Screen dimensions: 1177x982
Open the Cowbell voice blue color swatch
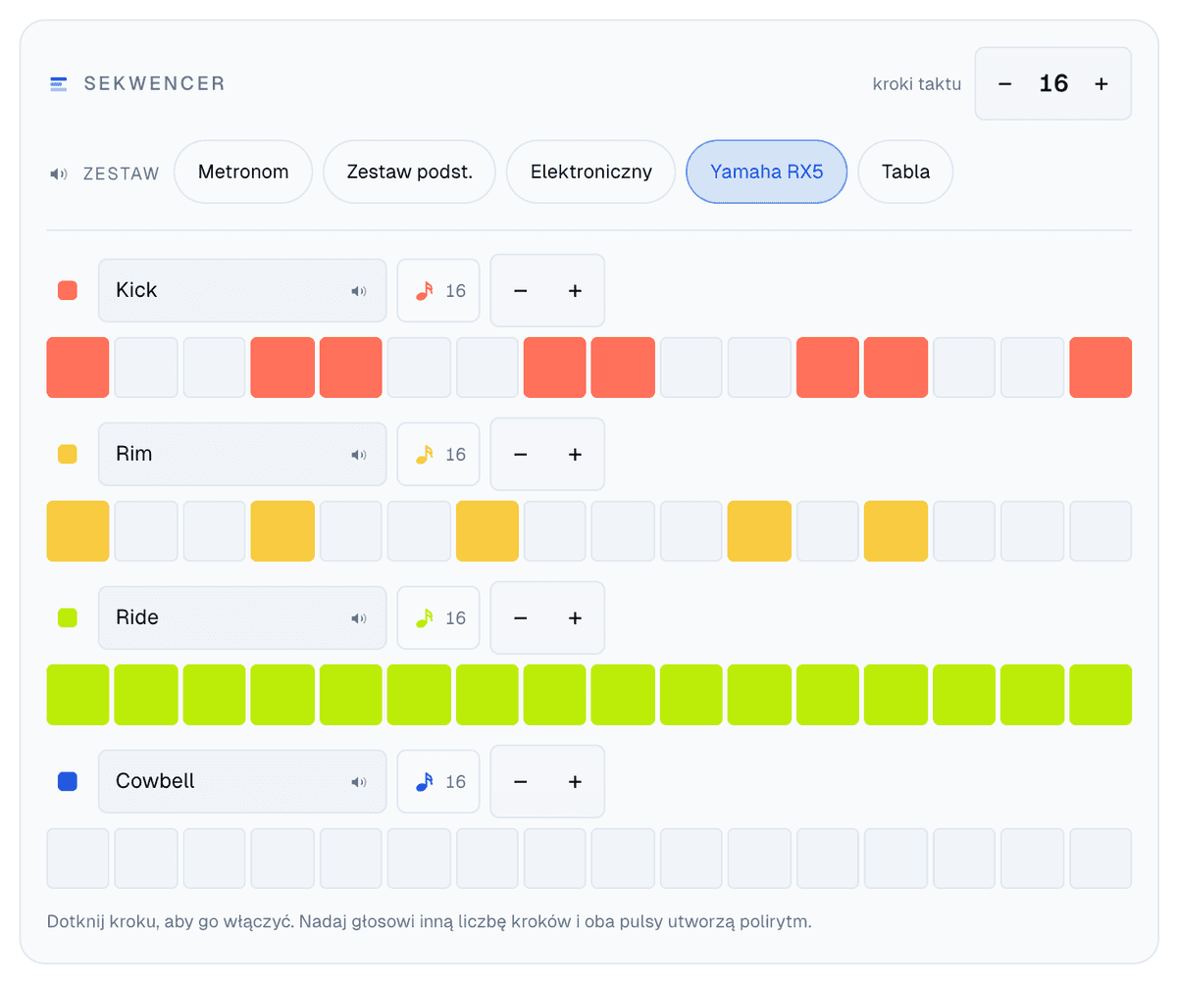coord(68,781)
